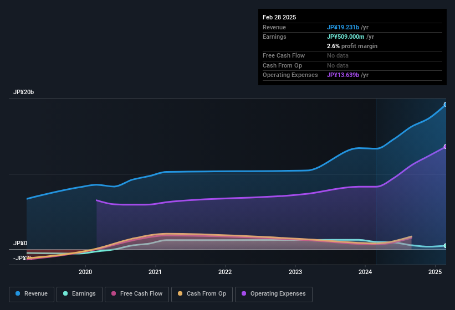Click the JP¥13.639b operating expenses value
This screenshot has width=455, height=310.
coord(343,75)
